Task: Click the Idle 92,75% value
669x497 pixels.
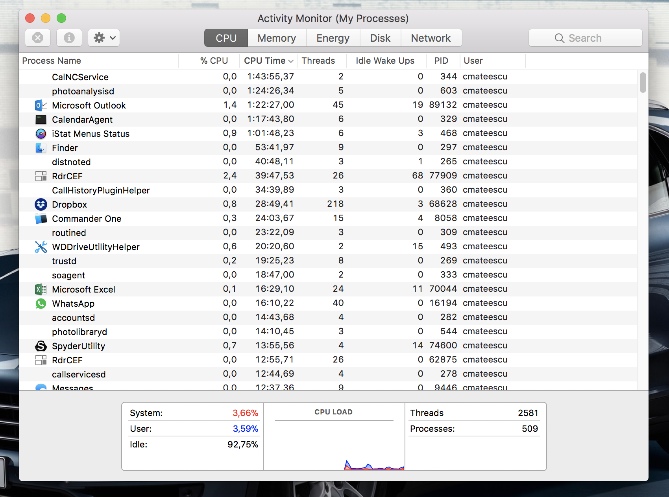Action: [243, 444]
